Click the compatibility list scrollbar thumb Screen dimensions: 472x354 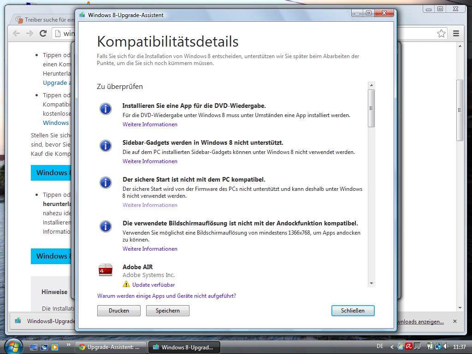(372, 108)
